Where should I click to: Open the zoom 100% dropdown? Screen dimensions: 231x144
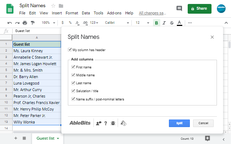click(48, 23)
